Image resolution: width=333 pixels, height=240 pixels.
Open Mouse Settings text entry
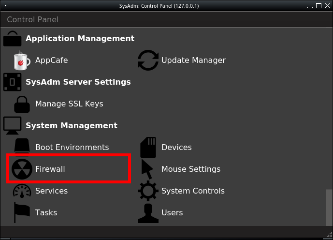(191, 169)
